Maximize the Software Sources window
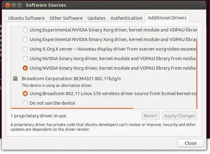This screenshot has height=154, width=210. tap(19, 5)
